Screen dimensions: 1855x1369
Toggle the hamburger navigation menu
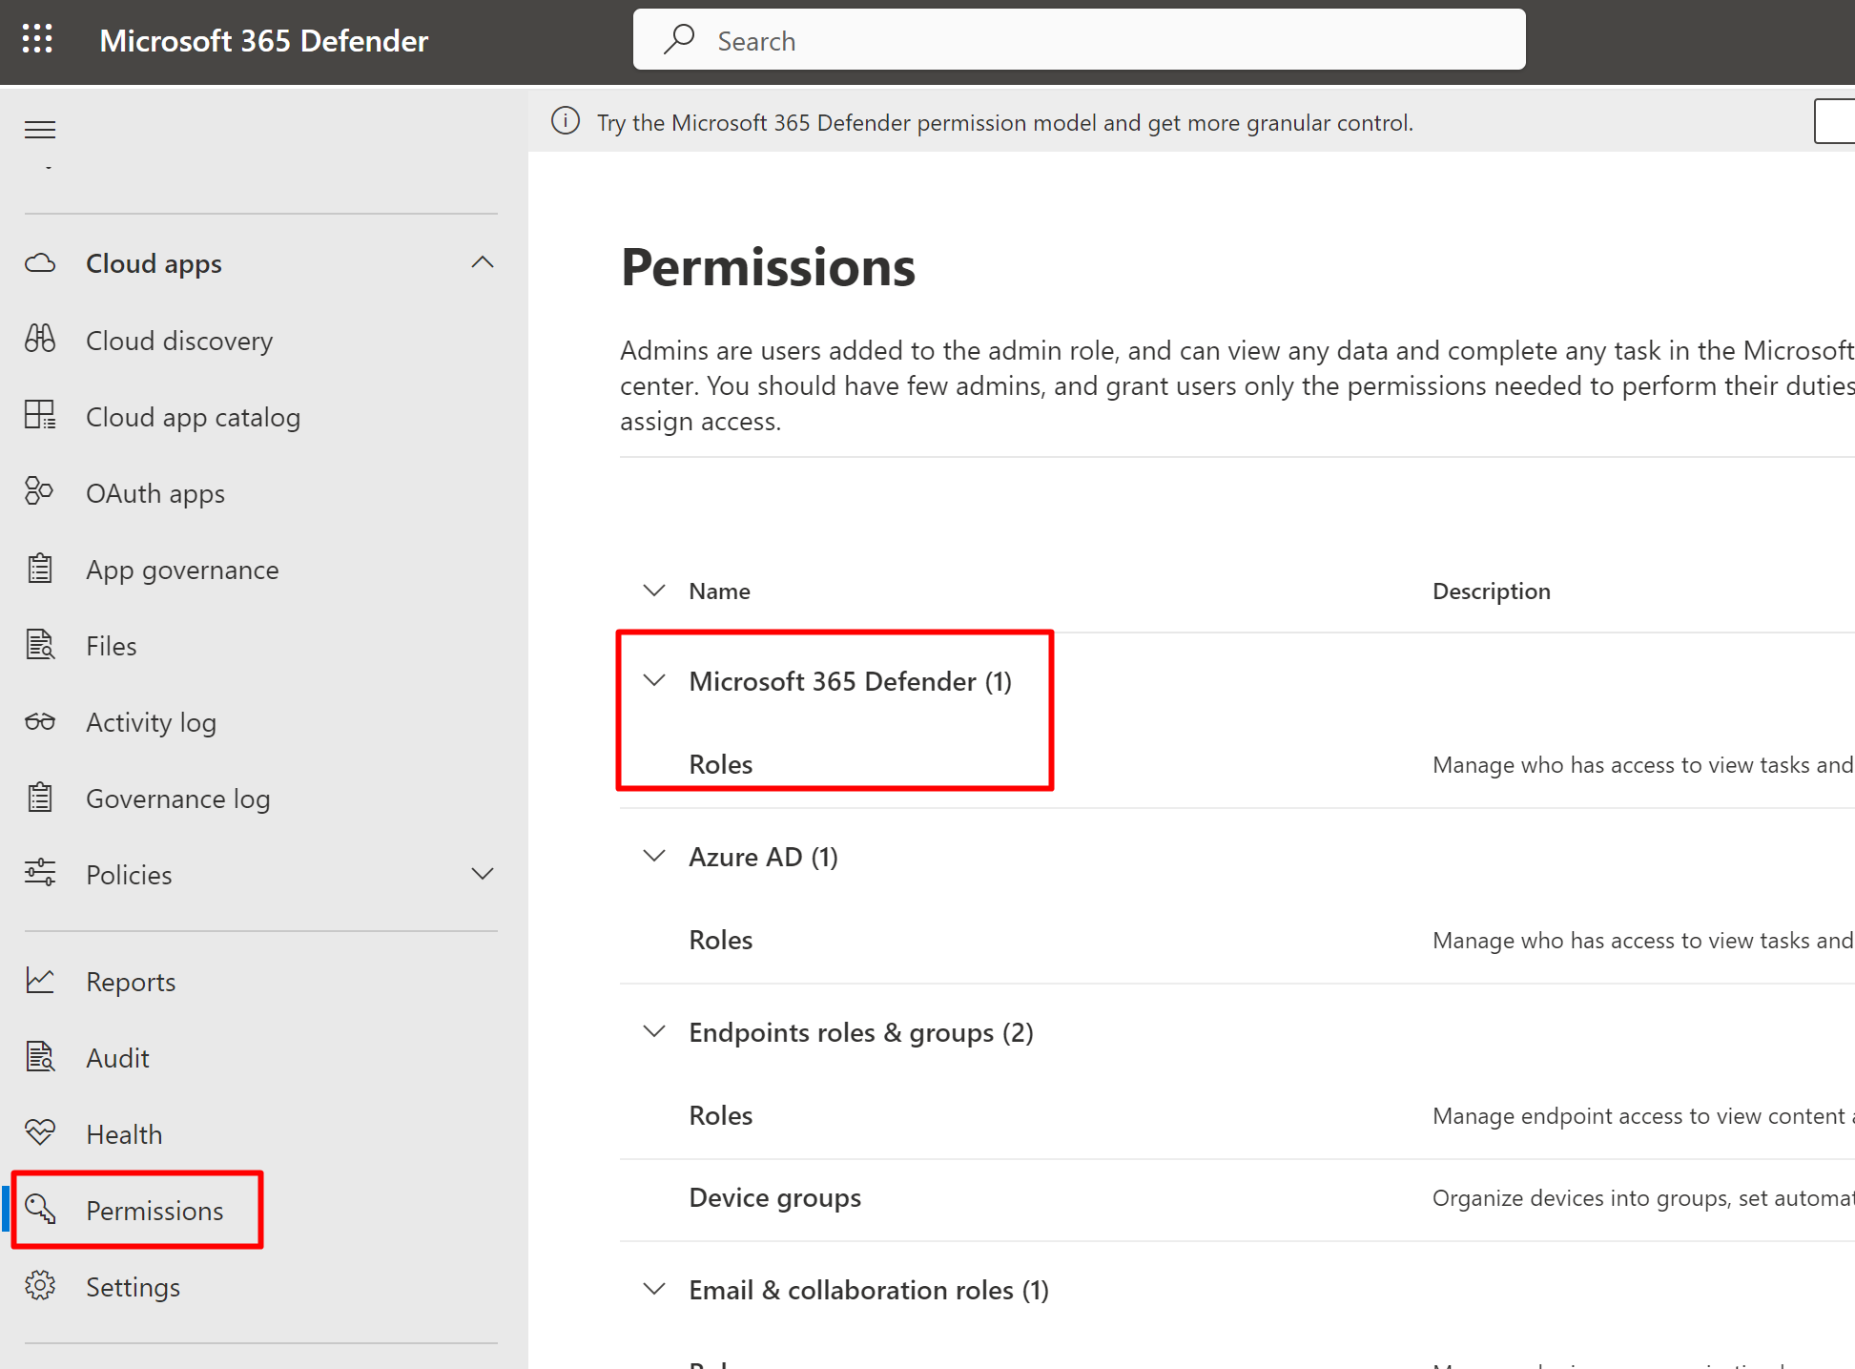(x=40, y=130)
